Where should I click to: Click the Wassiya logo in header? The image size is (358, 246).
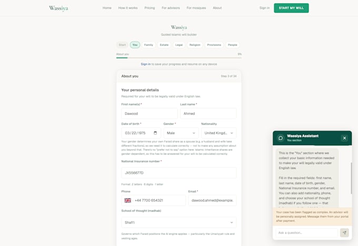58,8
